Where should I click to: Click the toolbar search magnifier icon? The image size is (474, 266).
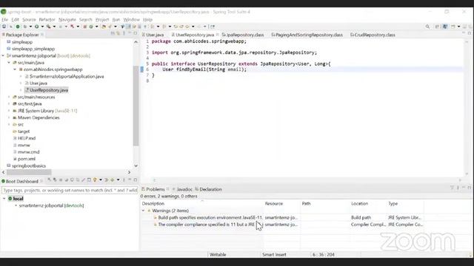pyautogui.click(x=427, y=27)
